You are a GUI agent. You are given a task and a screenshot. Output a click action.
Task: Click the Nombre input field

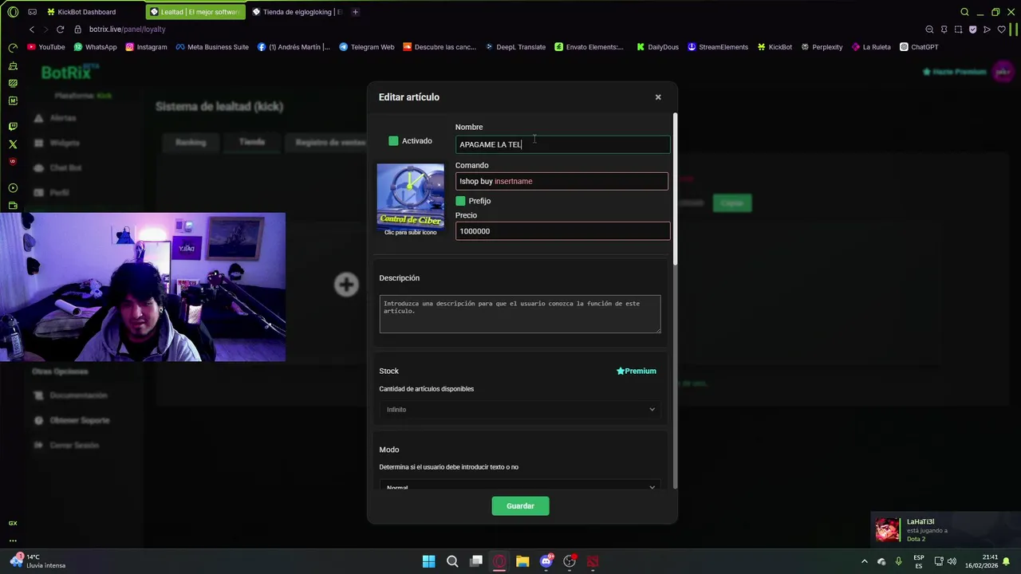tap(562, 144)
